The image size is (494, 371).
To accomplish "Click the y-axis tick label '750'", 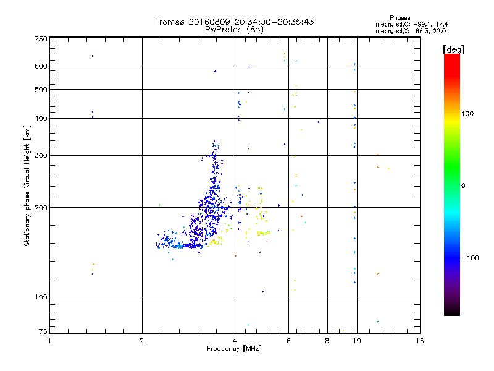I will [x=41, y=39].
